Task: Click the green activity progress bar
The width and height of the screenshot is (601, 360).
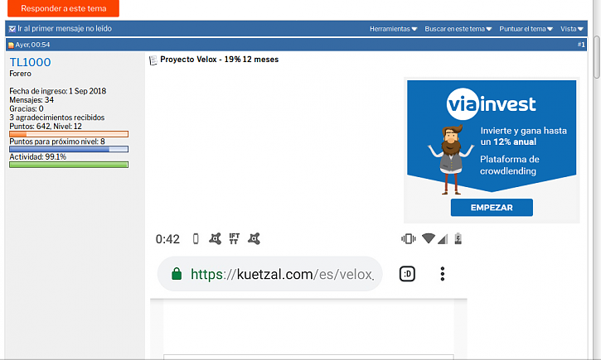Action: click(x=69, y=165)
